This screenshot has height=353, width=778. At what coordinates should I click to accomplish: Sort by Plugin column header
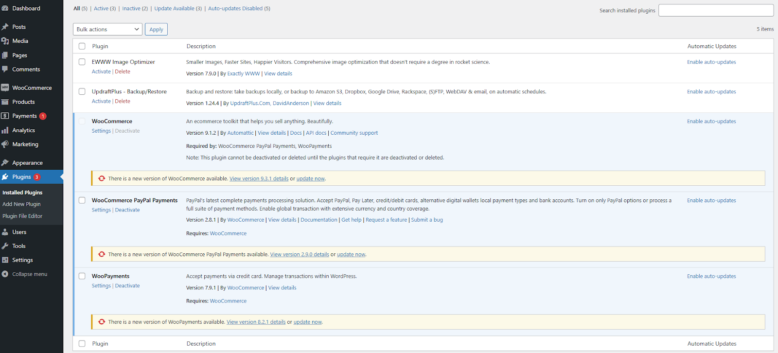[100, 46]
